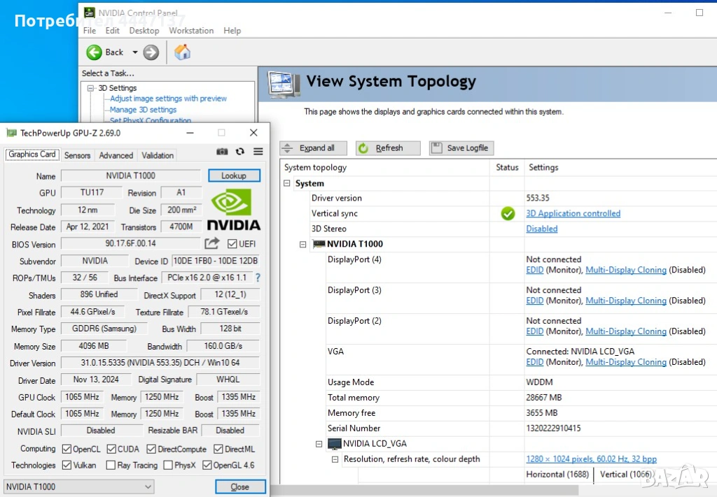The height and width of the screenshot is (497, 717).
Task: Click the Bus Interface question mark icon
Action: 258,278
